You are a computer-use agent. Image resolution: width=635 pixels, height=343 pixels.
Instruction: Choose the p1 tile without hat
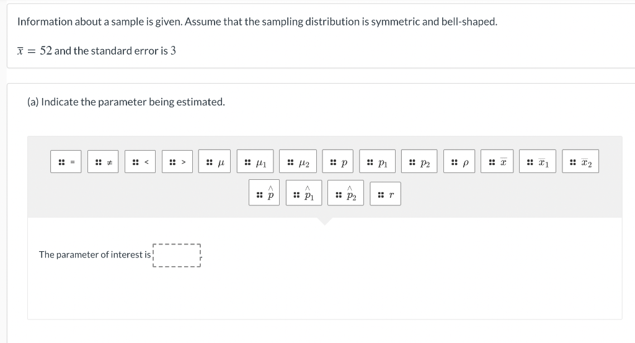(378, 163)
